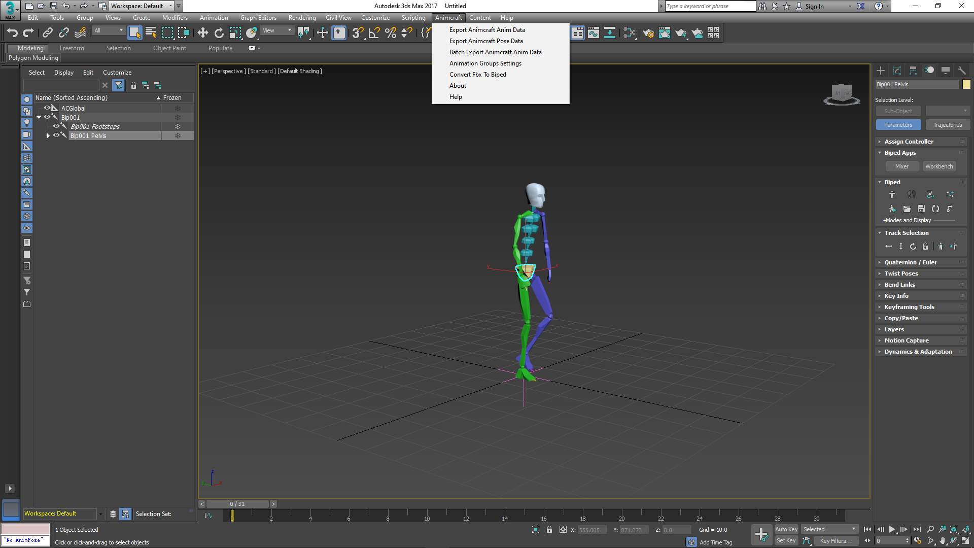Toggle visibility eye of ACGlobal
Viewport: 974px width, 548px height.
coord(47,108)
